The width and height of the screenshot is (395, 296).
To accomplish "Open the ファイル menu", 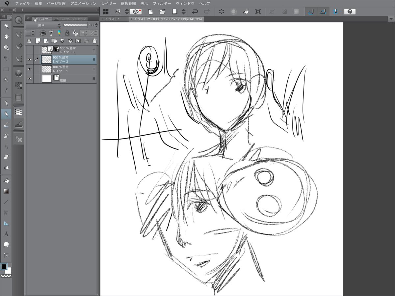I will coord(22,3).
